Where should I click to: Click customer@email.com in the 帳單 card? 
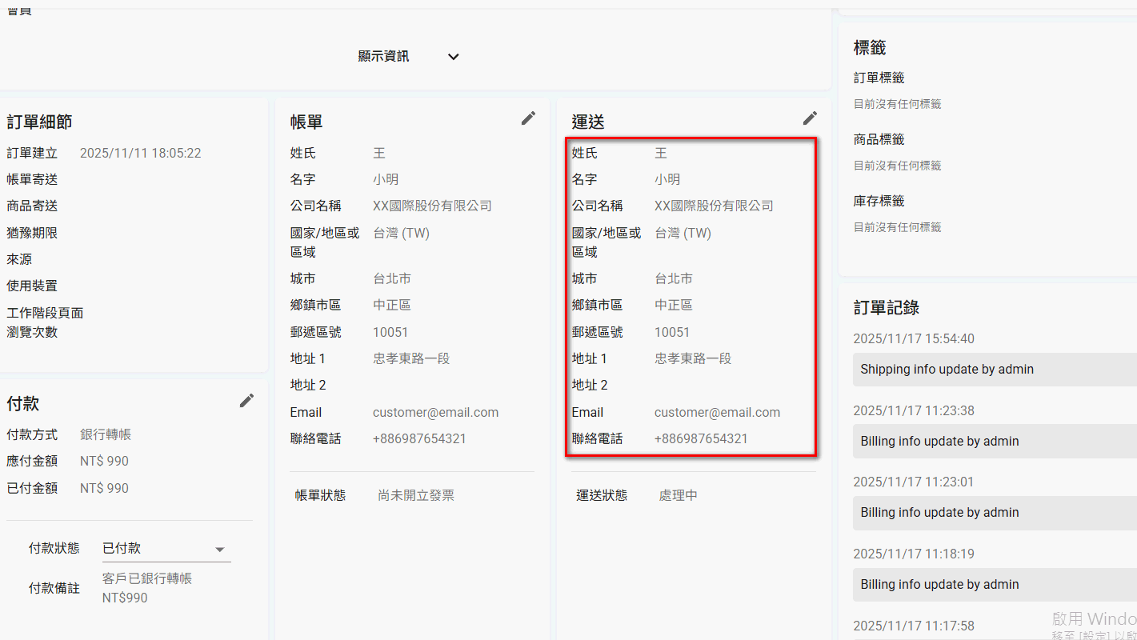click(x=435, y=412)
